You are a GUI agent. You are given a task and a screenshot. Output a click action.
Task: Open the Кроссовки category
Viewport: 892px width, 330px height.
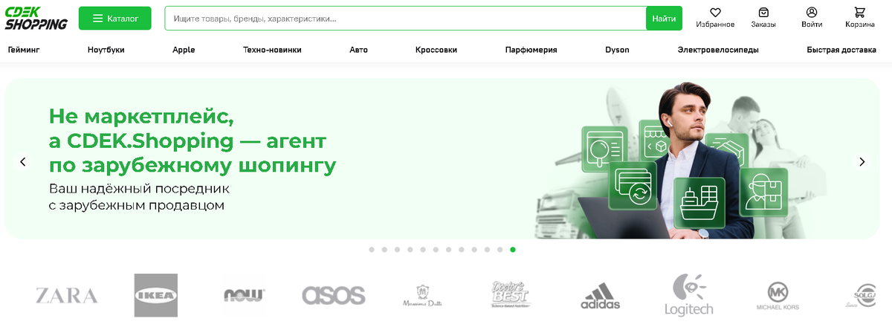click(x=436, y=50)
